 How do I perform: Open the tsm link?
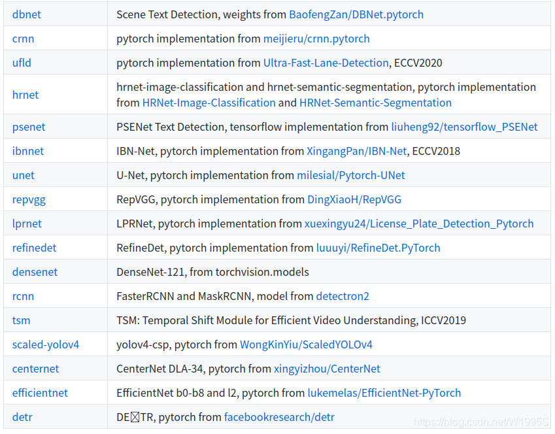[x=21, y=320]
